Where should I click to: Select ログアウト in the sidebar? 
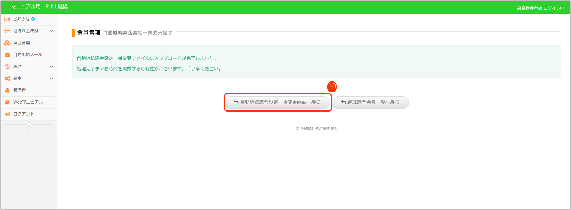[x=23, y=114]
